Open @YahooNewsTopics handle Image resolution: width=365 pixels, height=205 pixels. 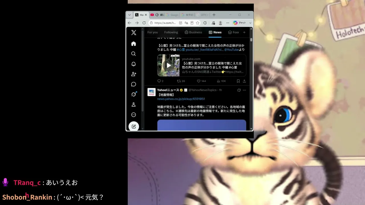click(202, 90)
